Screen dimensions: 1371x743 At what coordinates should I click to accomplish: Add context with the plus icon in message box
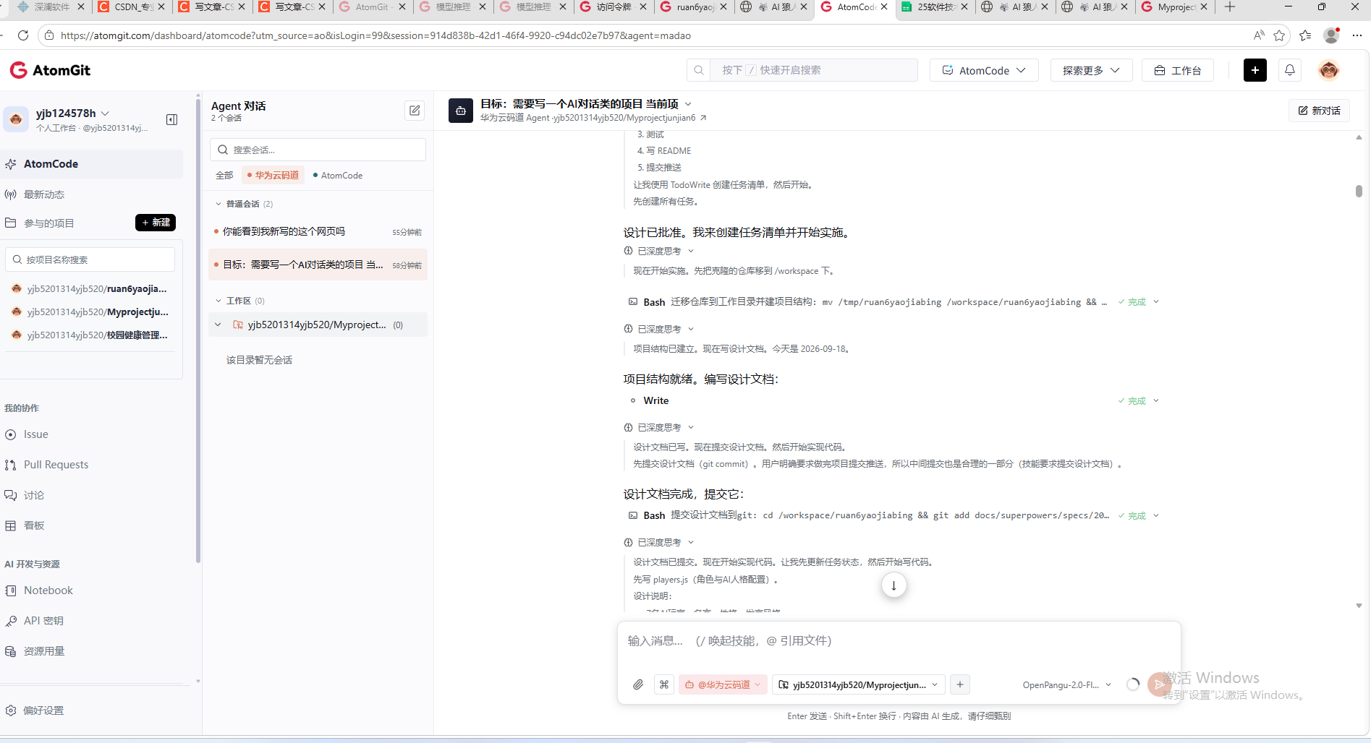(960, 684)
